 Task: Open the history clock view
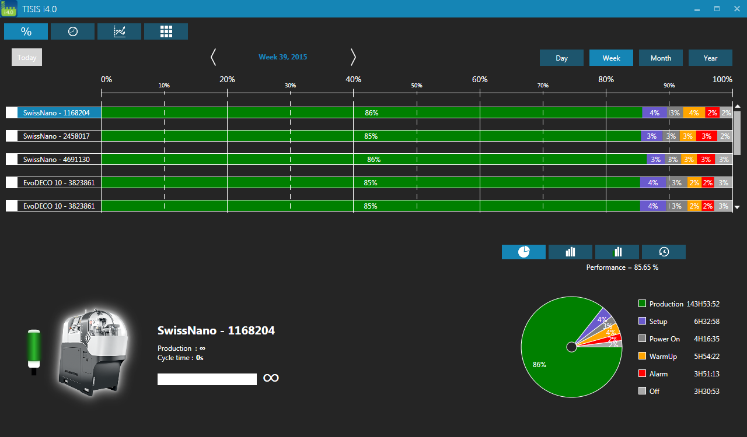click(x=664, y=252)
